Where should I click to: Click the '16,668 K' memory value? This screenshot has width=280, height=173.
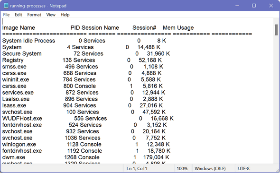click(162, 119)
